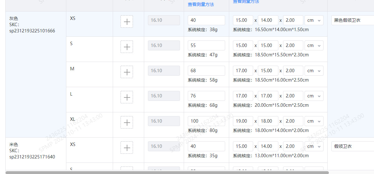Click the 米色 color label
The image size is (374, 174).
click(14, 145)
